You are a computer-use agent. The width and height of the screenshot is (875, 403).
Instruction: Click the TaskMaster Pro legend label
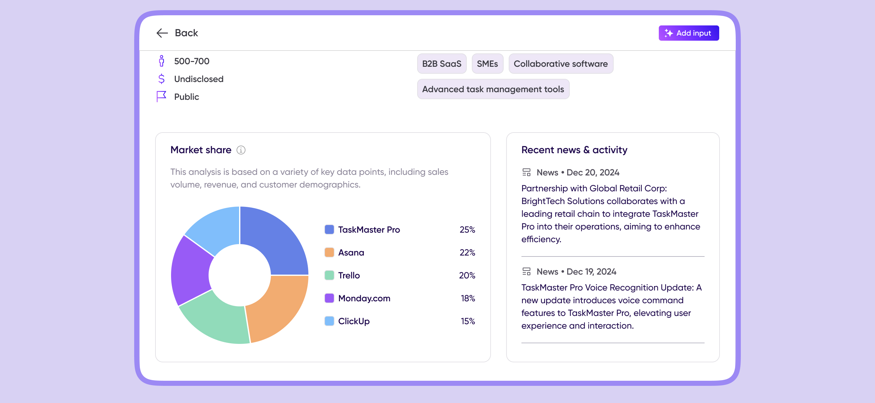(x=369, y=229)
